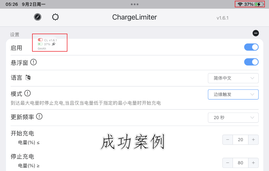
Task: Show info icon next to 模式
Action: (x=27, y=93)
